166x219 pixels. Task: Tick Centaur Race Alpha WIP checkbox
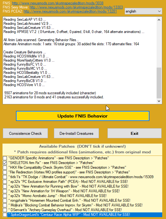[5, 215]
